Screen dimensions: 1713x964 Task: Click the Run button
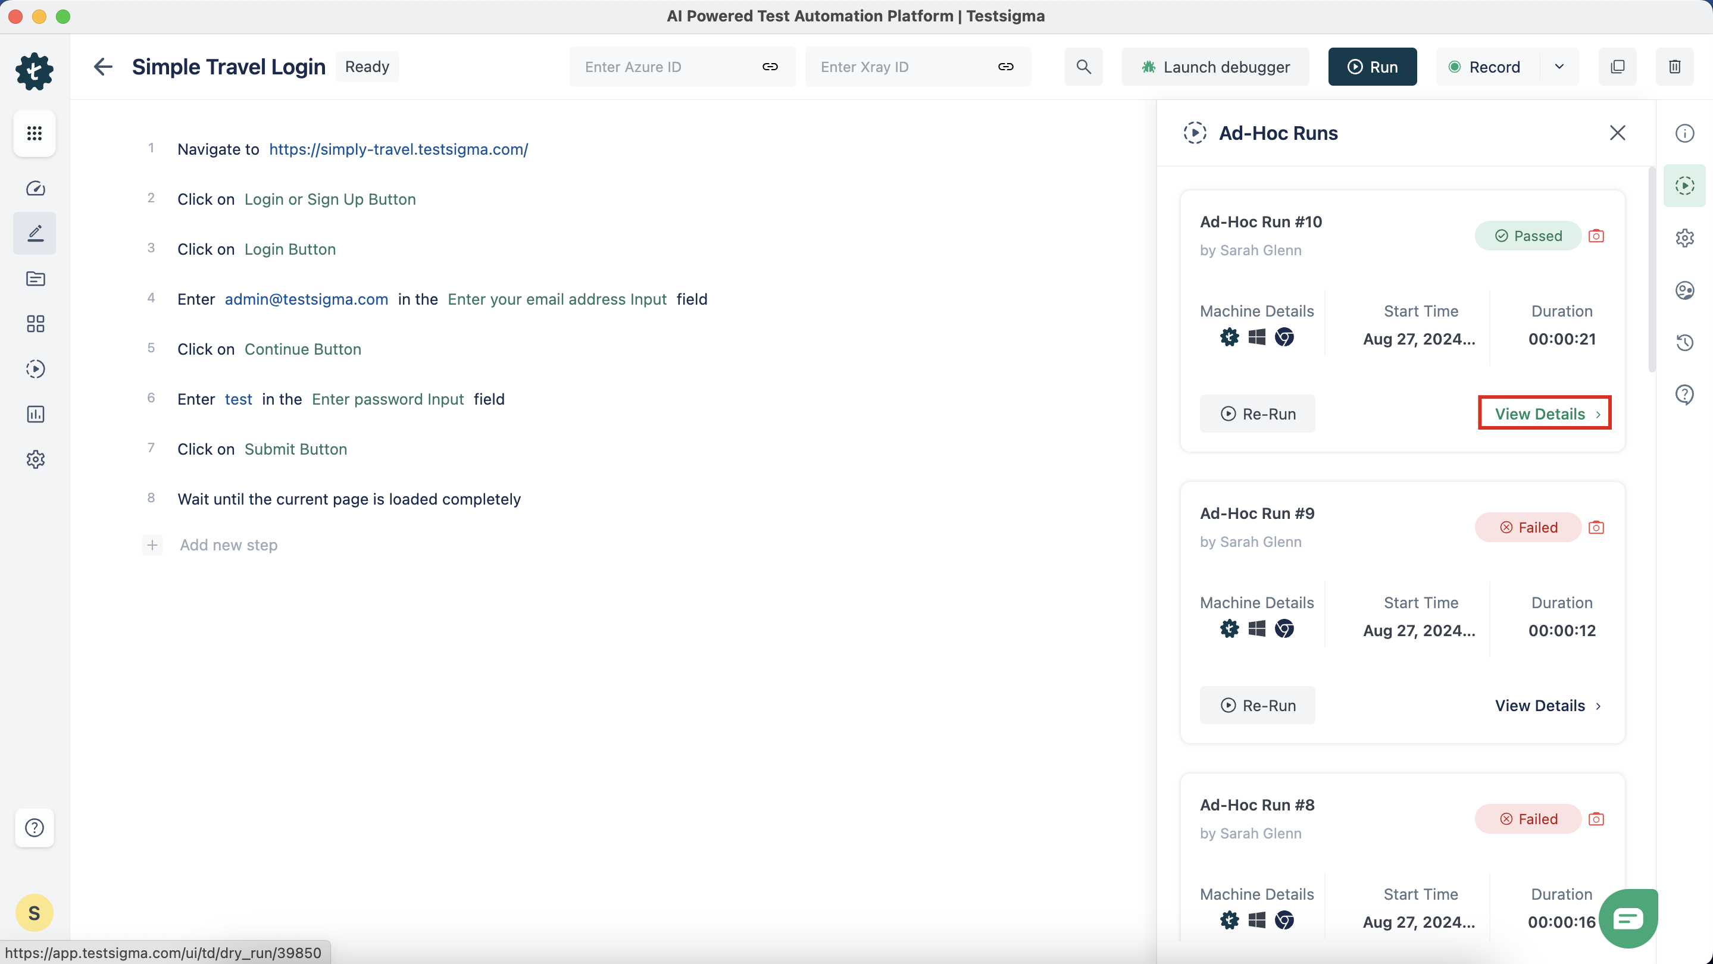[x=1372, y=67]
